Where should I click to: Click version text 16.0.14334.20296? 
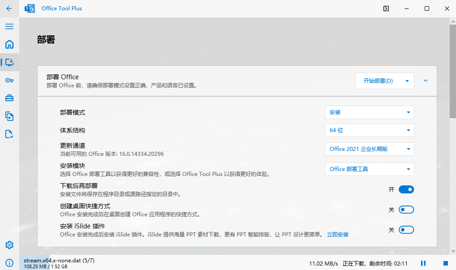142,154
